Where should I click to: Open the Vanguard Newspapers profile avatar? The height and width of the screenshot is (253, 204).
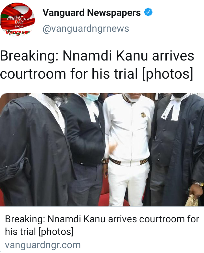pos(18,19)
